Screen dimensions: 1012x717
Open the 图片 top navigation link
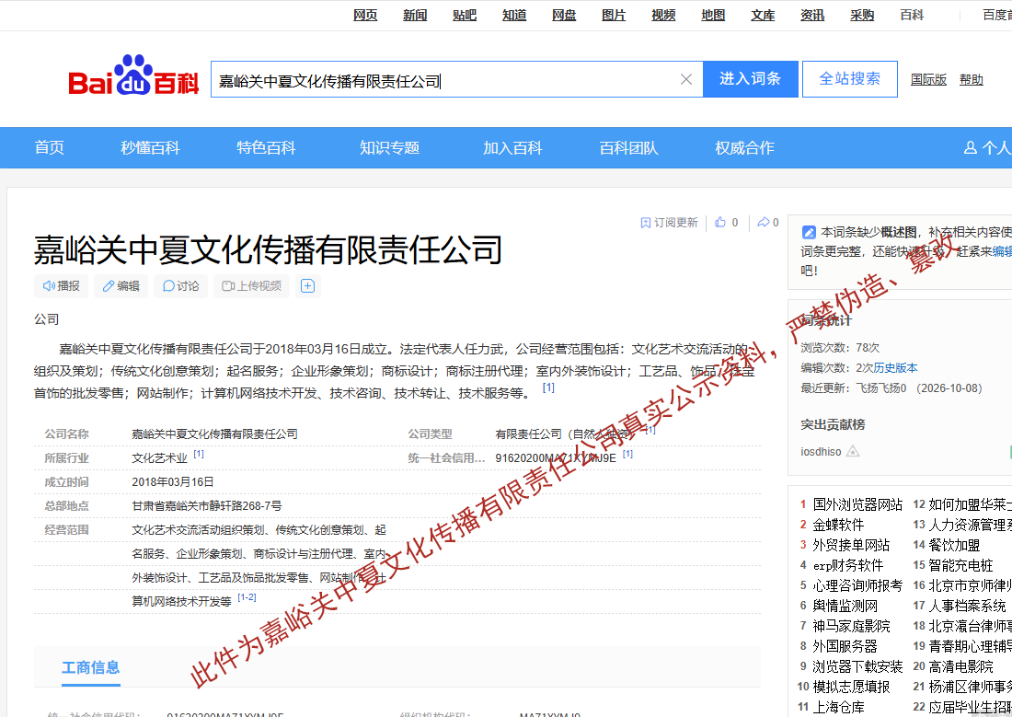click(x=614, y=15)
